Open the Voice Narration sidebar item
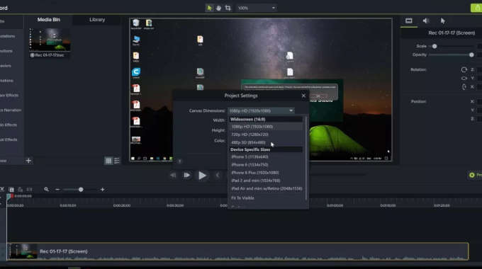 click(x=11, y=110)
